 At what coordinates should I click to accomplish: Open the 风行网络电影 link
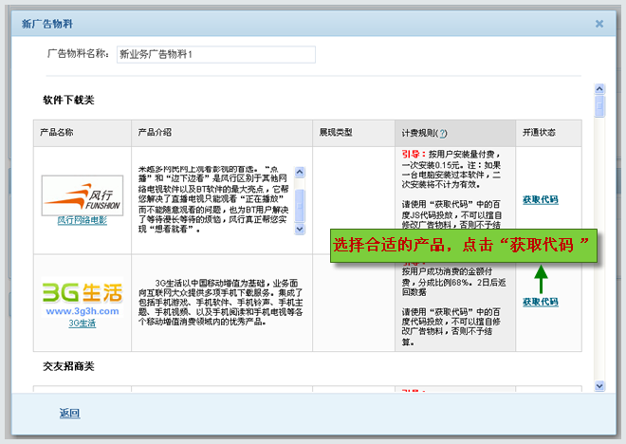83,220
